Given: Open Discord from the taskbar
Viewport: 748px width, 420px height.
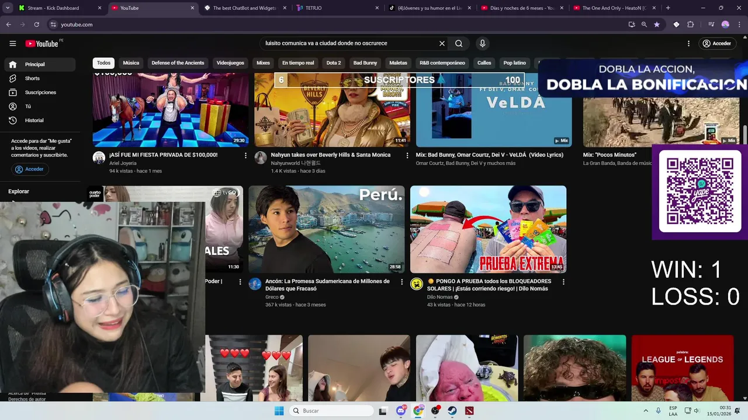Looking at the screenshot, I should pyautogui.click(x=401, y=411).
